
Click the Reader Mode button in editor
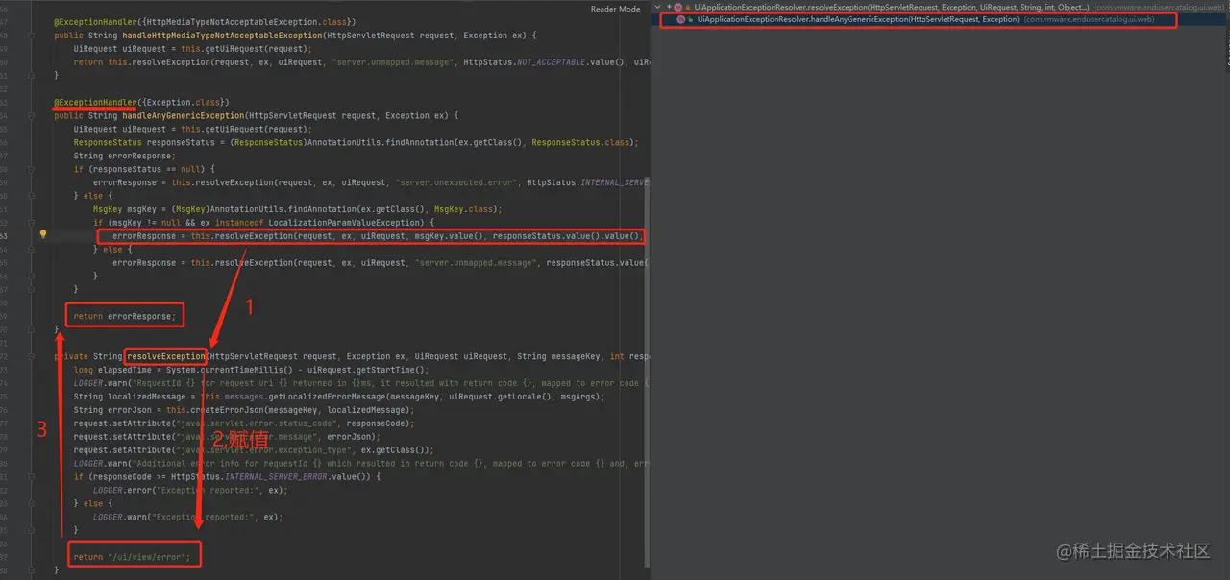pos(615,9)
